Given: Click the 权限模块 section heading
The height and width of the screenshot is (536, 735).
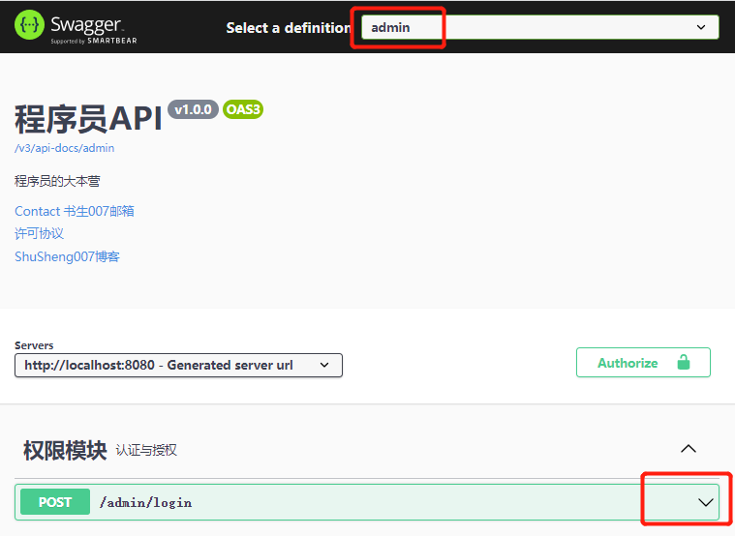Looking at the screenshot, I should [x=65, y=450].
